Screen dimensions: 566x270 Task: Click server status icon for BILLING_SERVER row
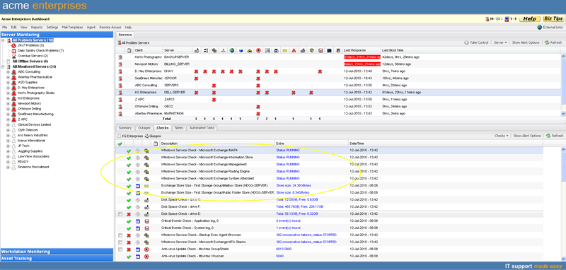[120, 64]
